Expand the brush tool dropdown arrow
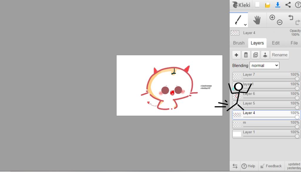The width and height of the screenshot is (301, 172). (245, 25)
